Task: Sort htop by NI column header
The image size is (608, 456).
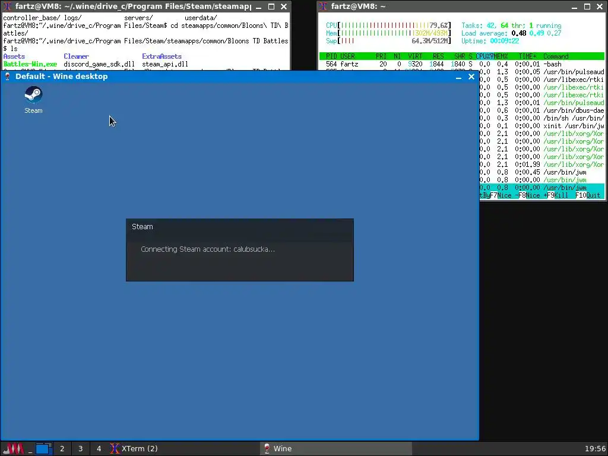Action: tap(397, 56)
